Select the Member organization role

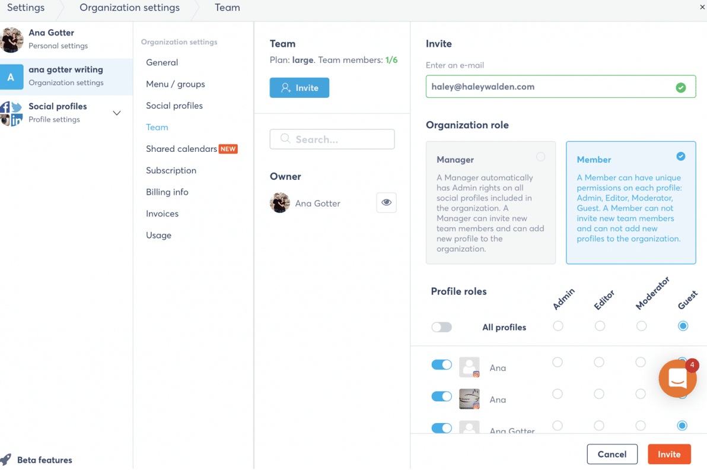coord(631,202)
